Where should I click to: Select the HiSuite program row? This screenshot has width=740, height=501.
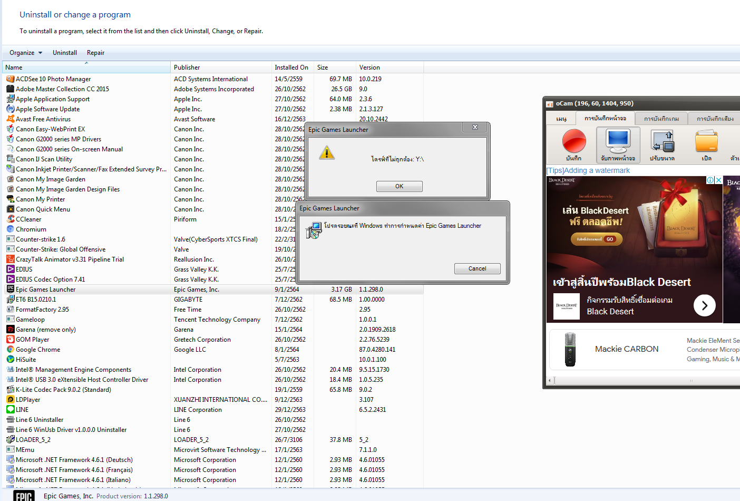click(x=213, y=360)
